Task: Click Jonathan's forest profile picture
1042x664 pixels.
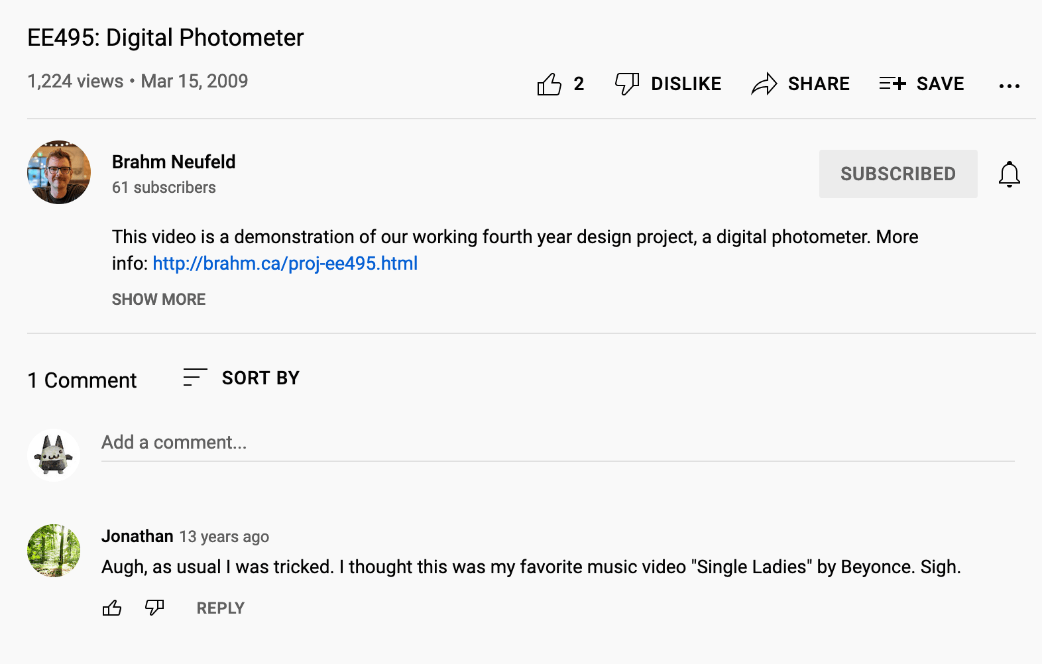Action: [54, 551]
